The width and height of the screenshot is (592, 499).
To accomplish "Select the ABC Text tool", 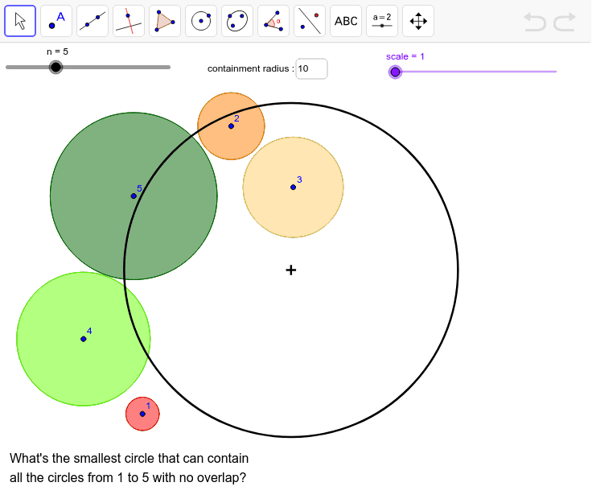I will tap(346, 21).
